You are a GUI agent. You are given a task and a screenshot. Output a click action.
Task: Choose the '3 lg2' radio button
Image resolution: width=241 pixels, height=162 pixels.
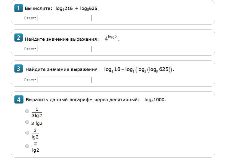tap(27, 122)
